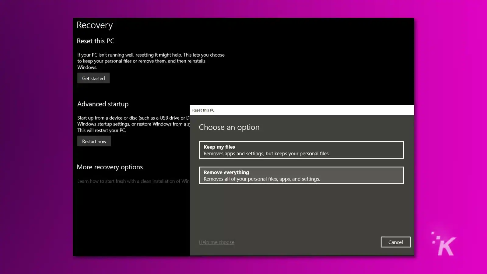Open the clean installation of Windows link
Image resolution: width=487 pixels, height=274 pixels.
pos(133,181)
